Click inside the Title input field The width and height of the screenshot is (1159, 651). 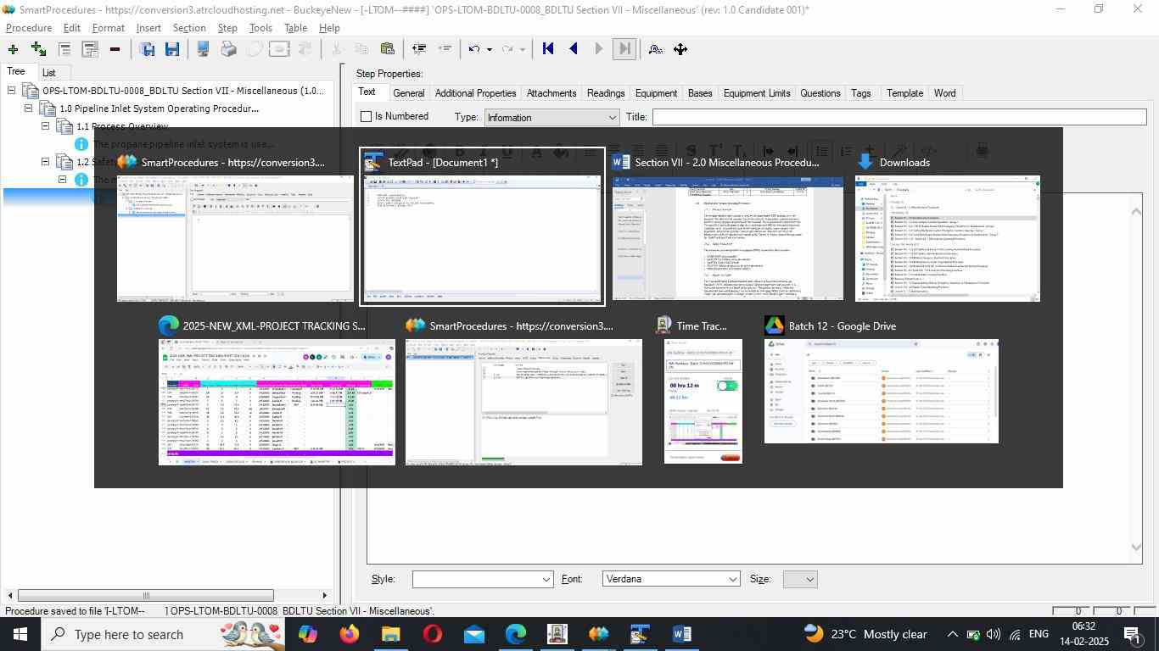pos(899,117)
